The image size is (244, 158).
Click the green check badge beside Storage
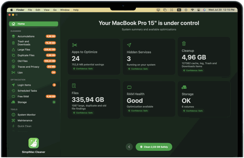tap(54, 102)
